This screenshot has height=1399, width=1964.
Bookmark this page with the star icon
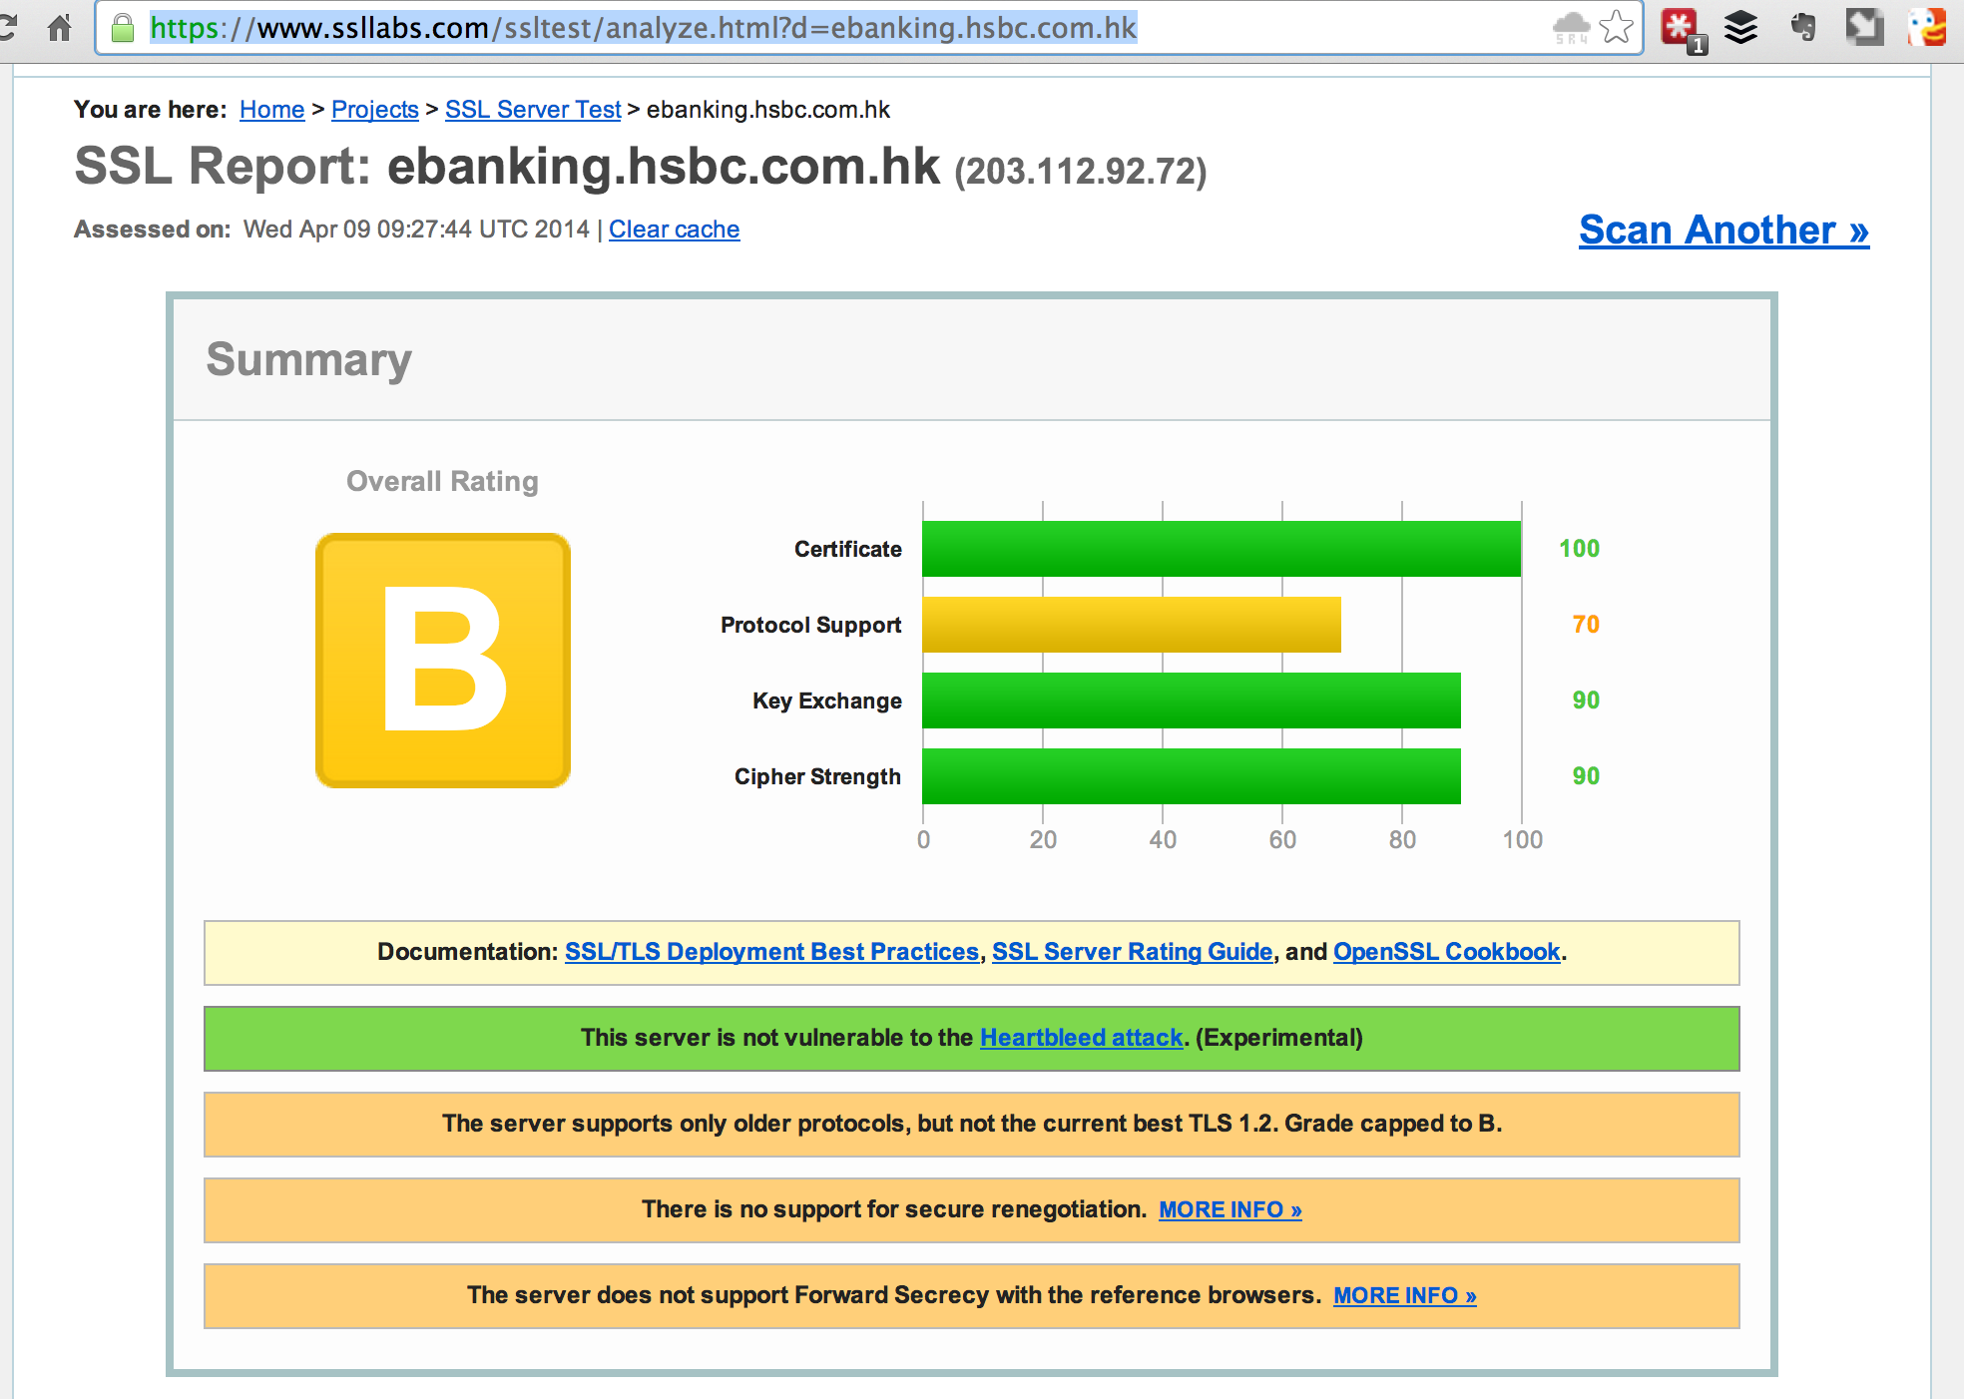click(1617, 28)
